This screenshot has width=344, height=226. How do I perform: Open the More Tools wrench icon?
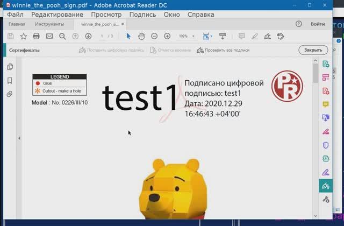pos(326,200)
